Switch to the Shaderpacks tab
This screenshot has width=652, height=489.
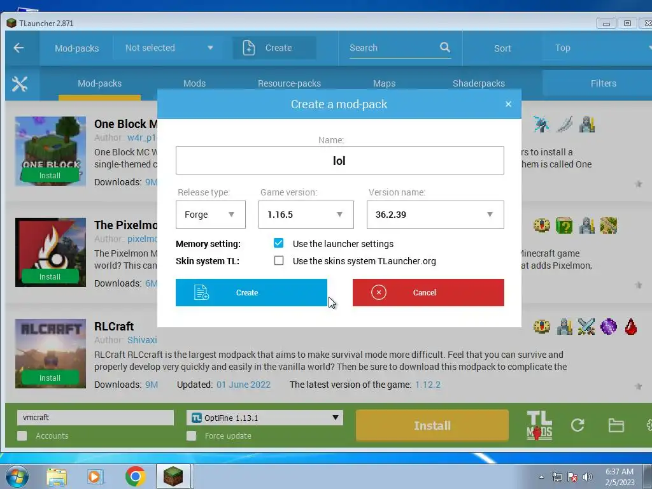click(479, 83)
